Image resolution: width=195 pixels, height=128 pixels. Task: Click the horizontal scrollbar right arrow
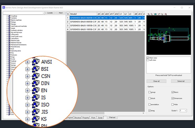(x=143, y=113)
